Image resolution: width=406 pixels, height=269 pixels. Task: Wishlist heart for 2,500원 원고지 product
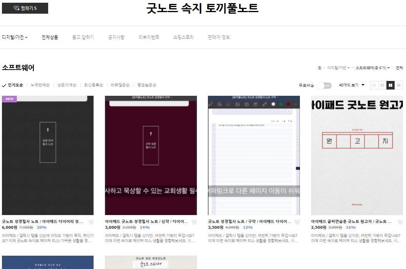[x=400, y=222]
